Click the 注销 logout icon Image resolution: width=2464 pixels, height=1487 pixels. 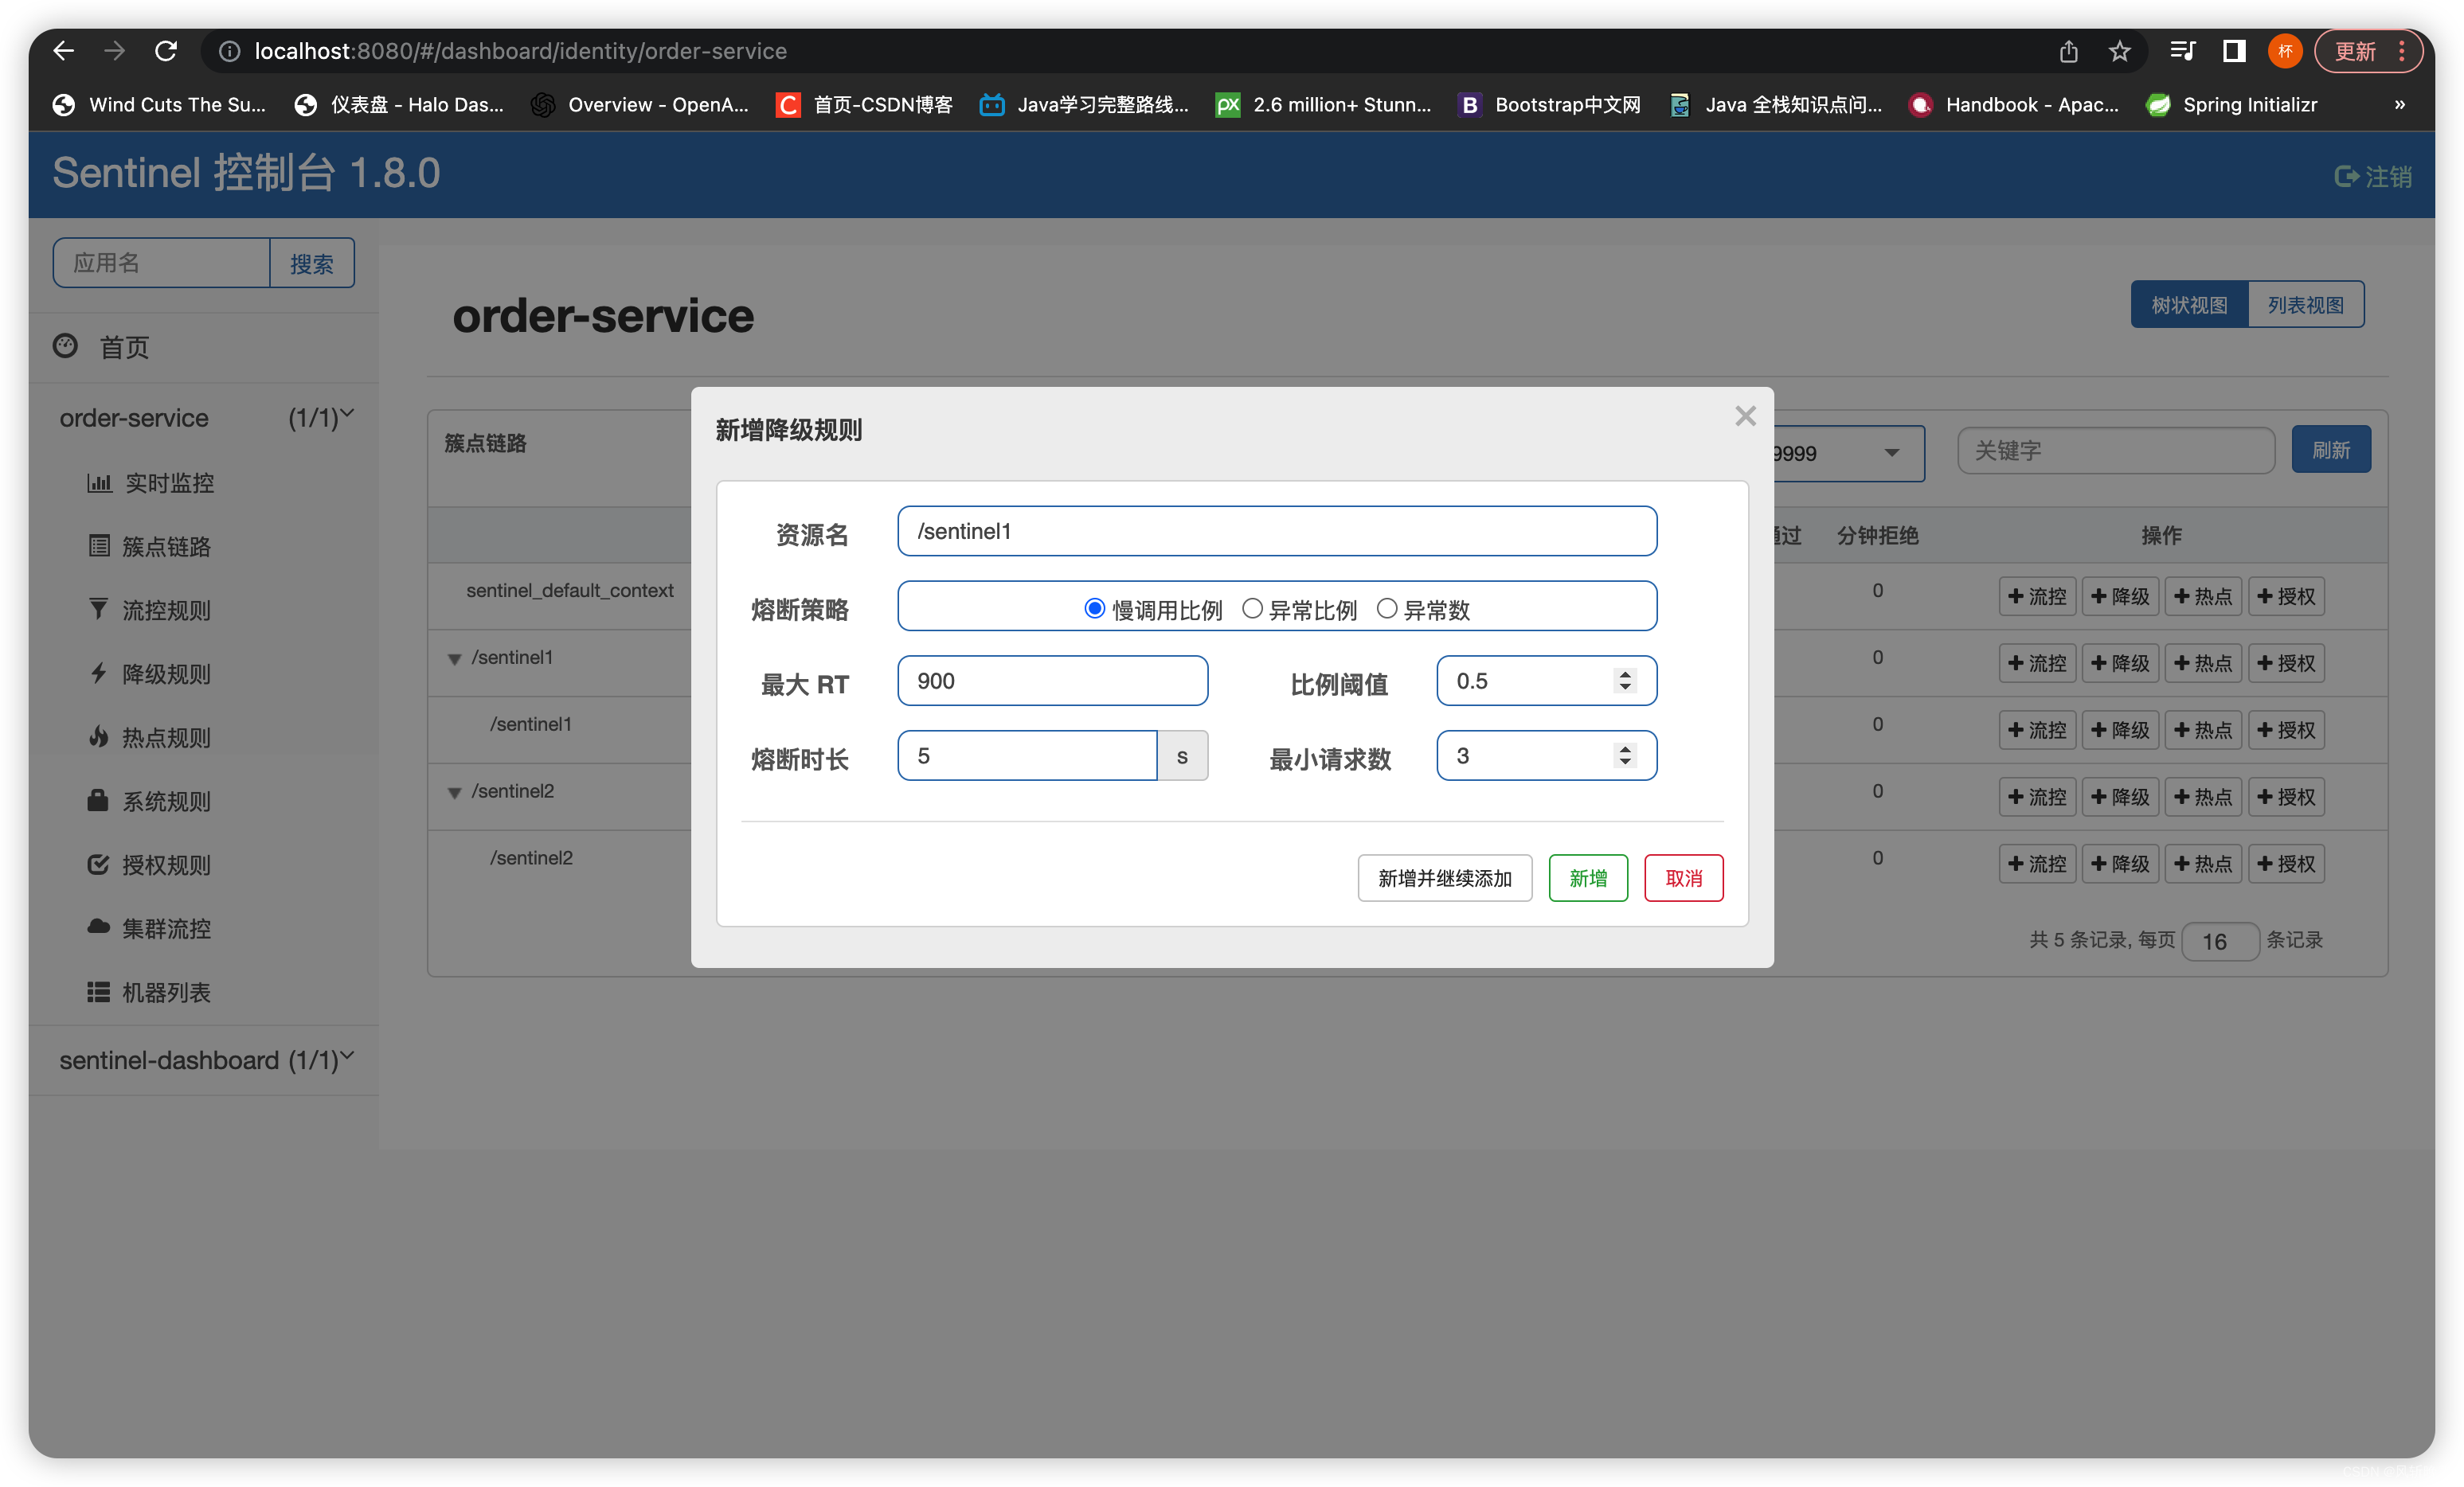pos(2346,177)
